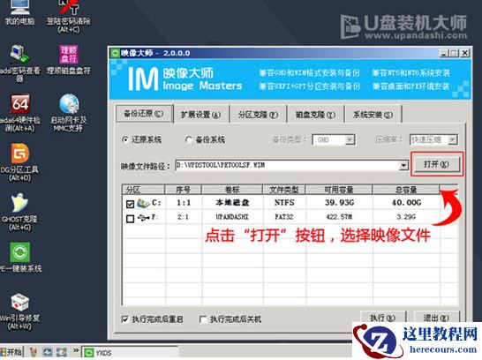
Task: Click the 映像大师 title bar icon
Action: [116, 53]
